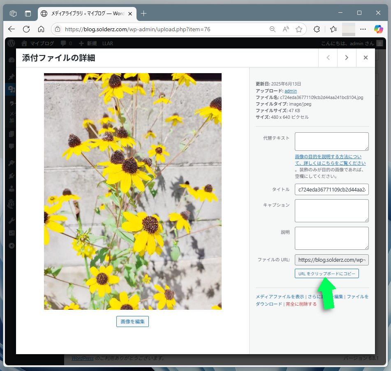Add page to favorites with star icon

tap(299, 29)
